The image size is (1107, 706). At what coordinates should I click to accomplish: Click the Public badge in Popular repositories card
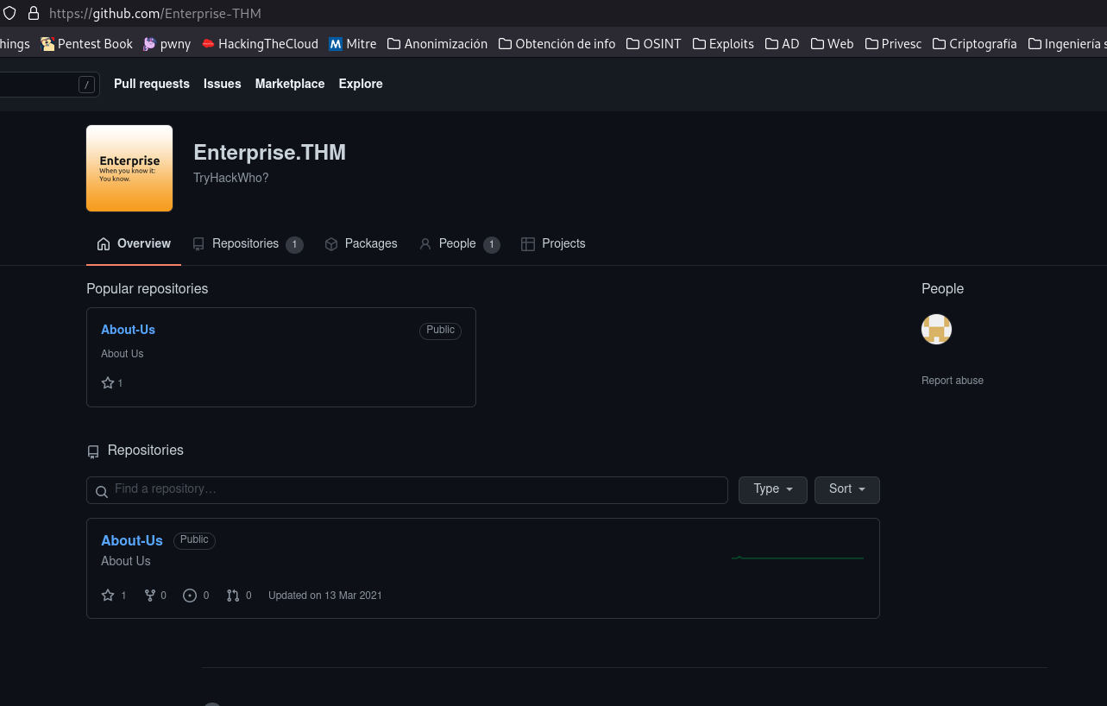440,331
